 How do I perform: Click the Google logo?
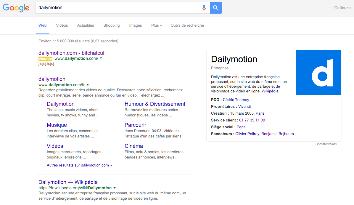16,8
